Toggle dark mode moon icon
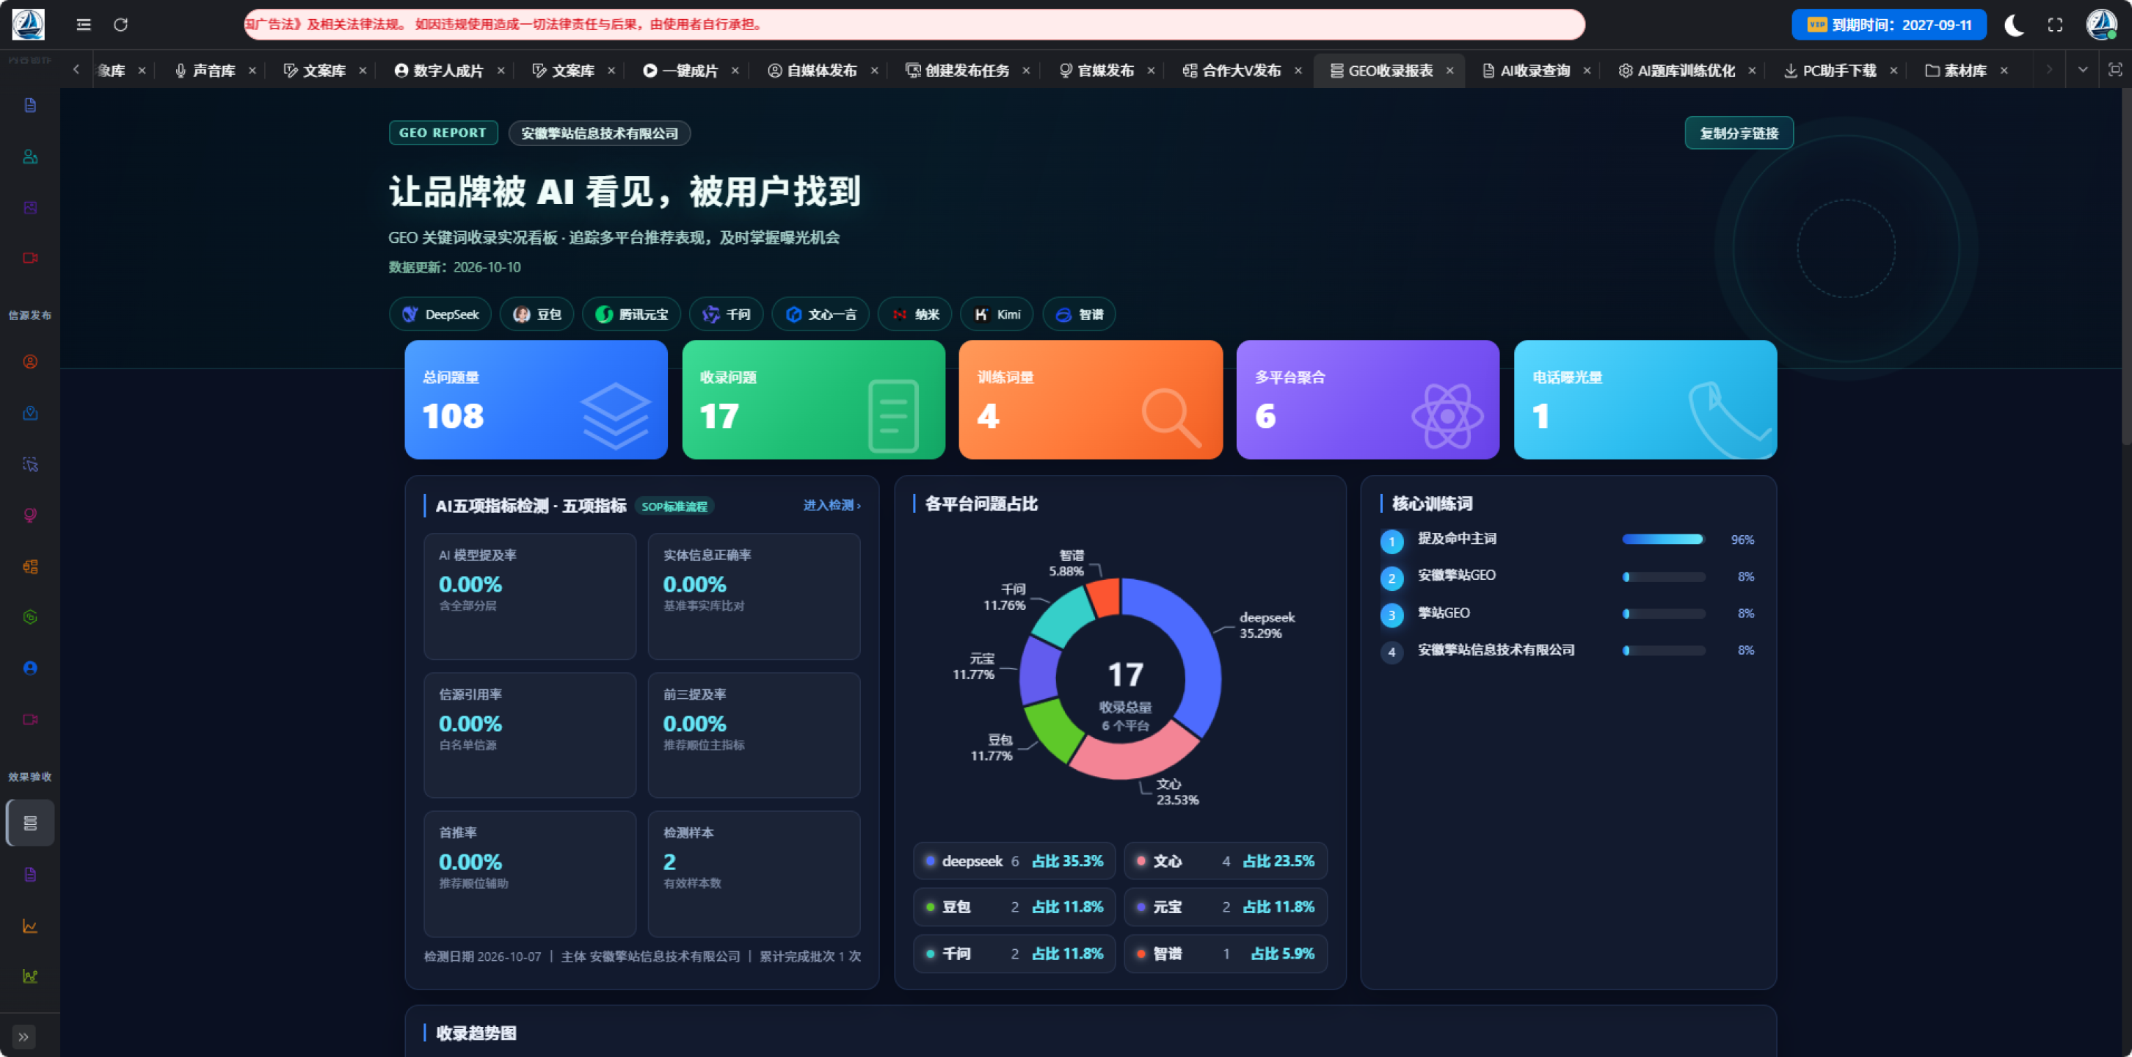Screen dimensions: 2132x1057 (2013, 25)
